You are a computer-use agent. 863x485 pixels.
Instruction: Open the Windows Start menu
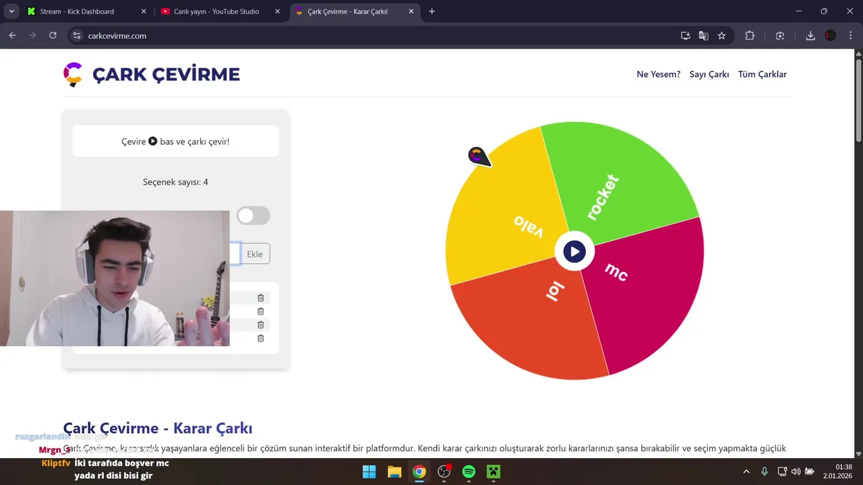(x=369, y=472)
